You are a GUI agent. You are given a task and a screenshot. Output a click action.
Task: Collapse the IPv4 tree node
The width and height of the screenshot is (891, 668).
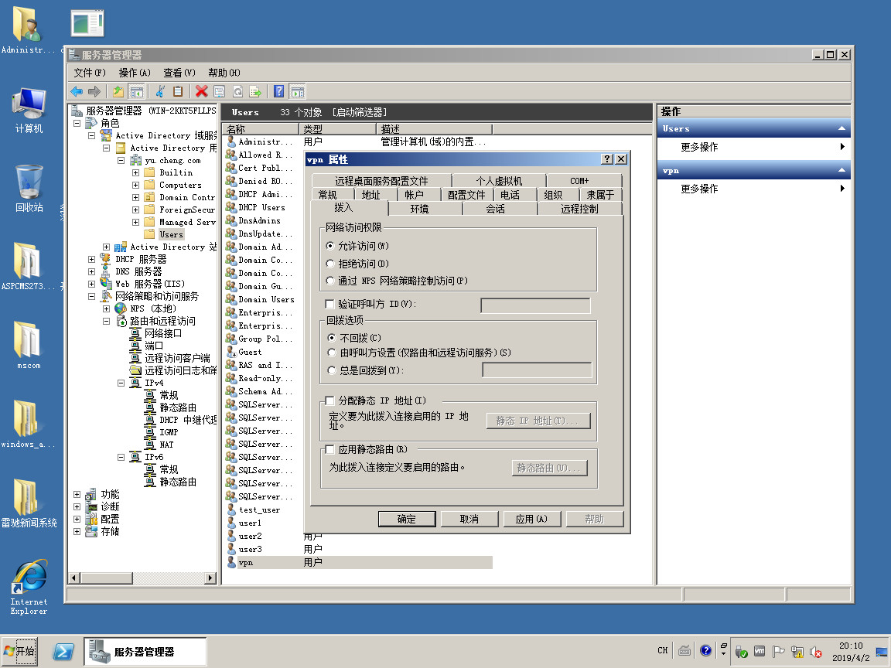pos(121,383)
